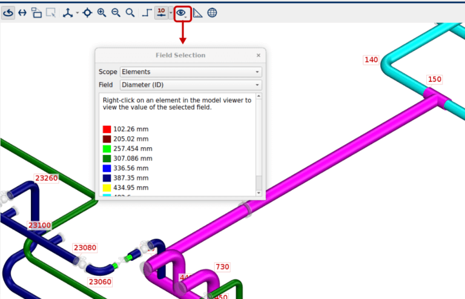Click the 205.02 mm legend text

click(x=131, y=139)
